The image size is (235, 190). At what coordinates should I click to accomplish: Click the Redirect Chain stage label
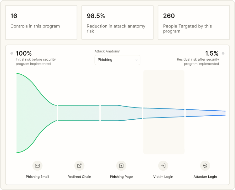[79, 177]
